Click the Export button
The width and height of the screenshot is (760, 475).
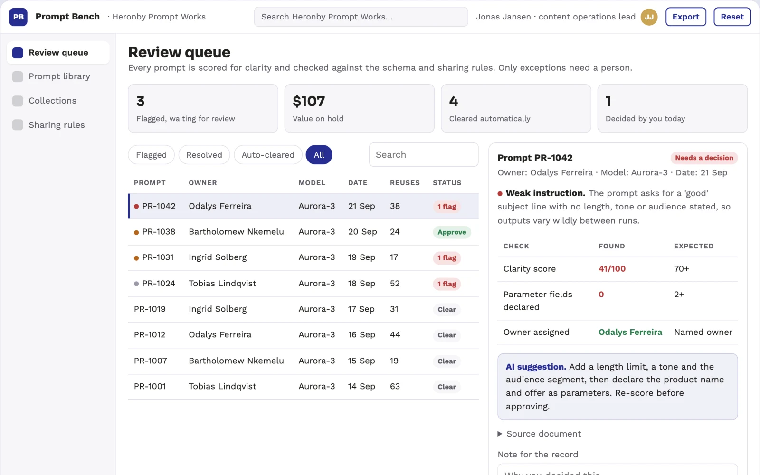click(x=686, y=17)
